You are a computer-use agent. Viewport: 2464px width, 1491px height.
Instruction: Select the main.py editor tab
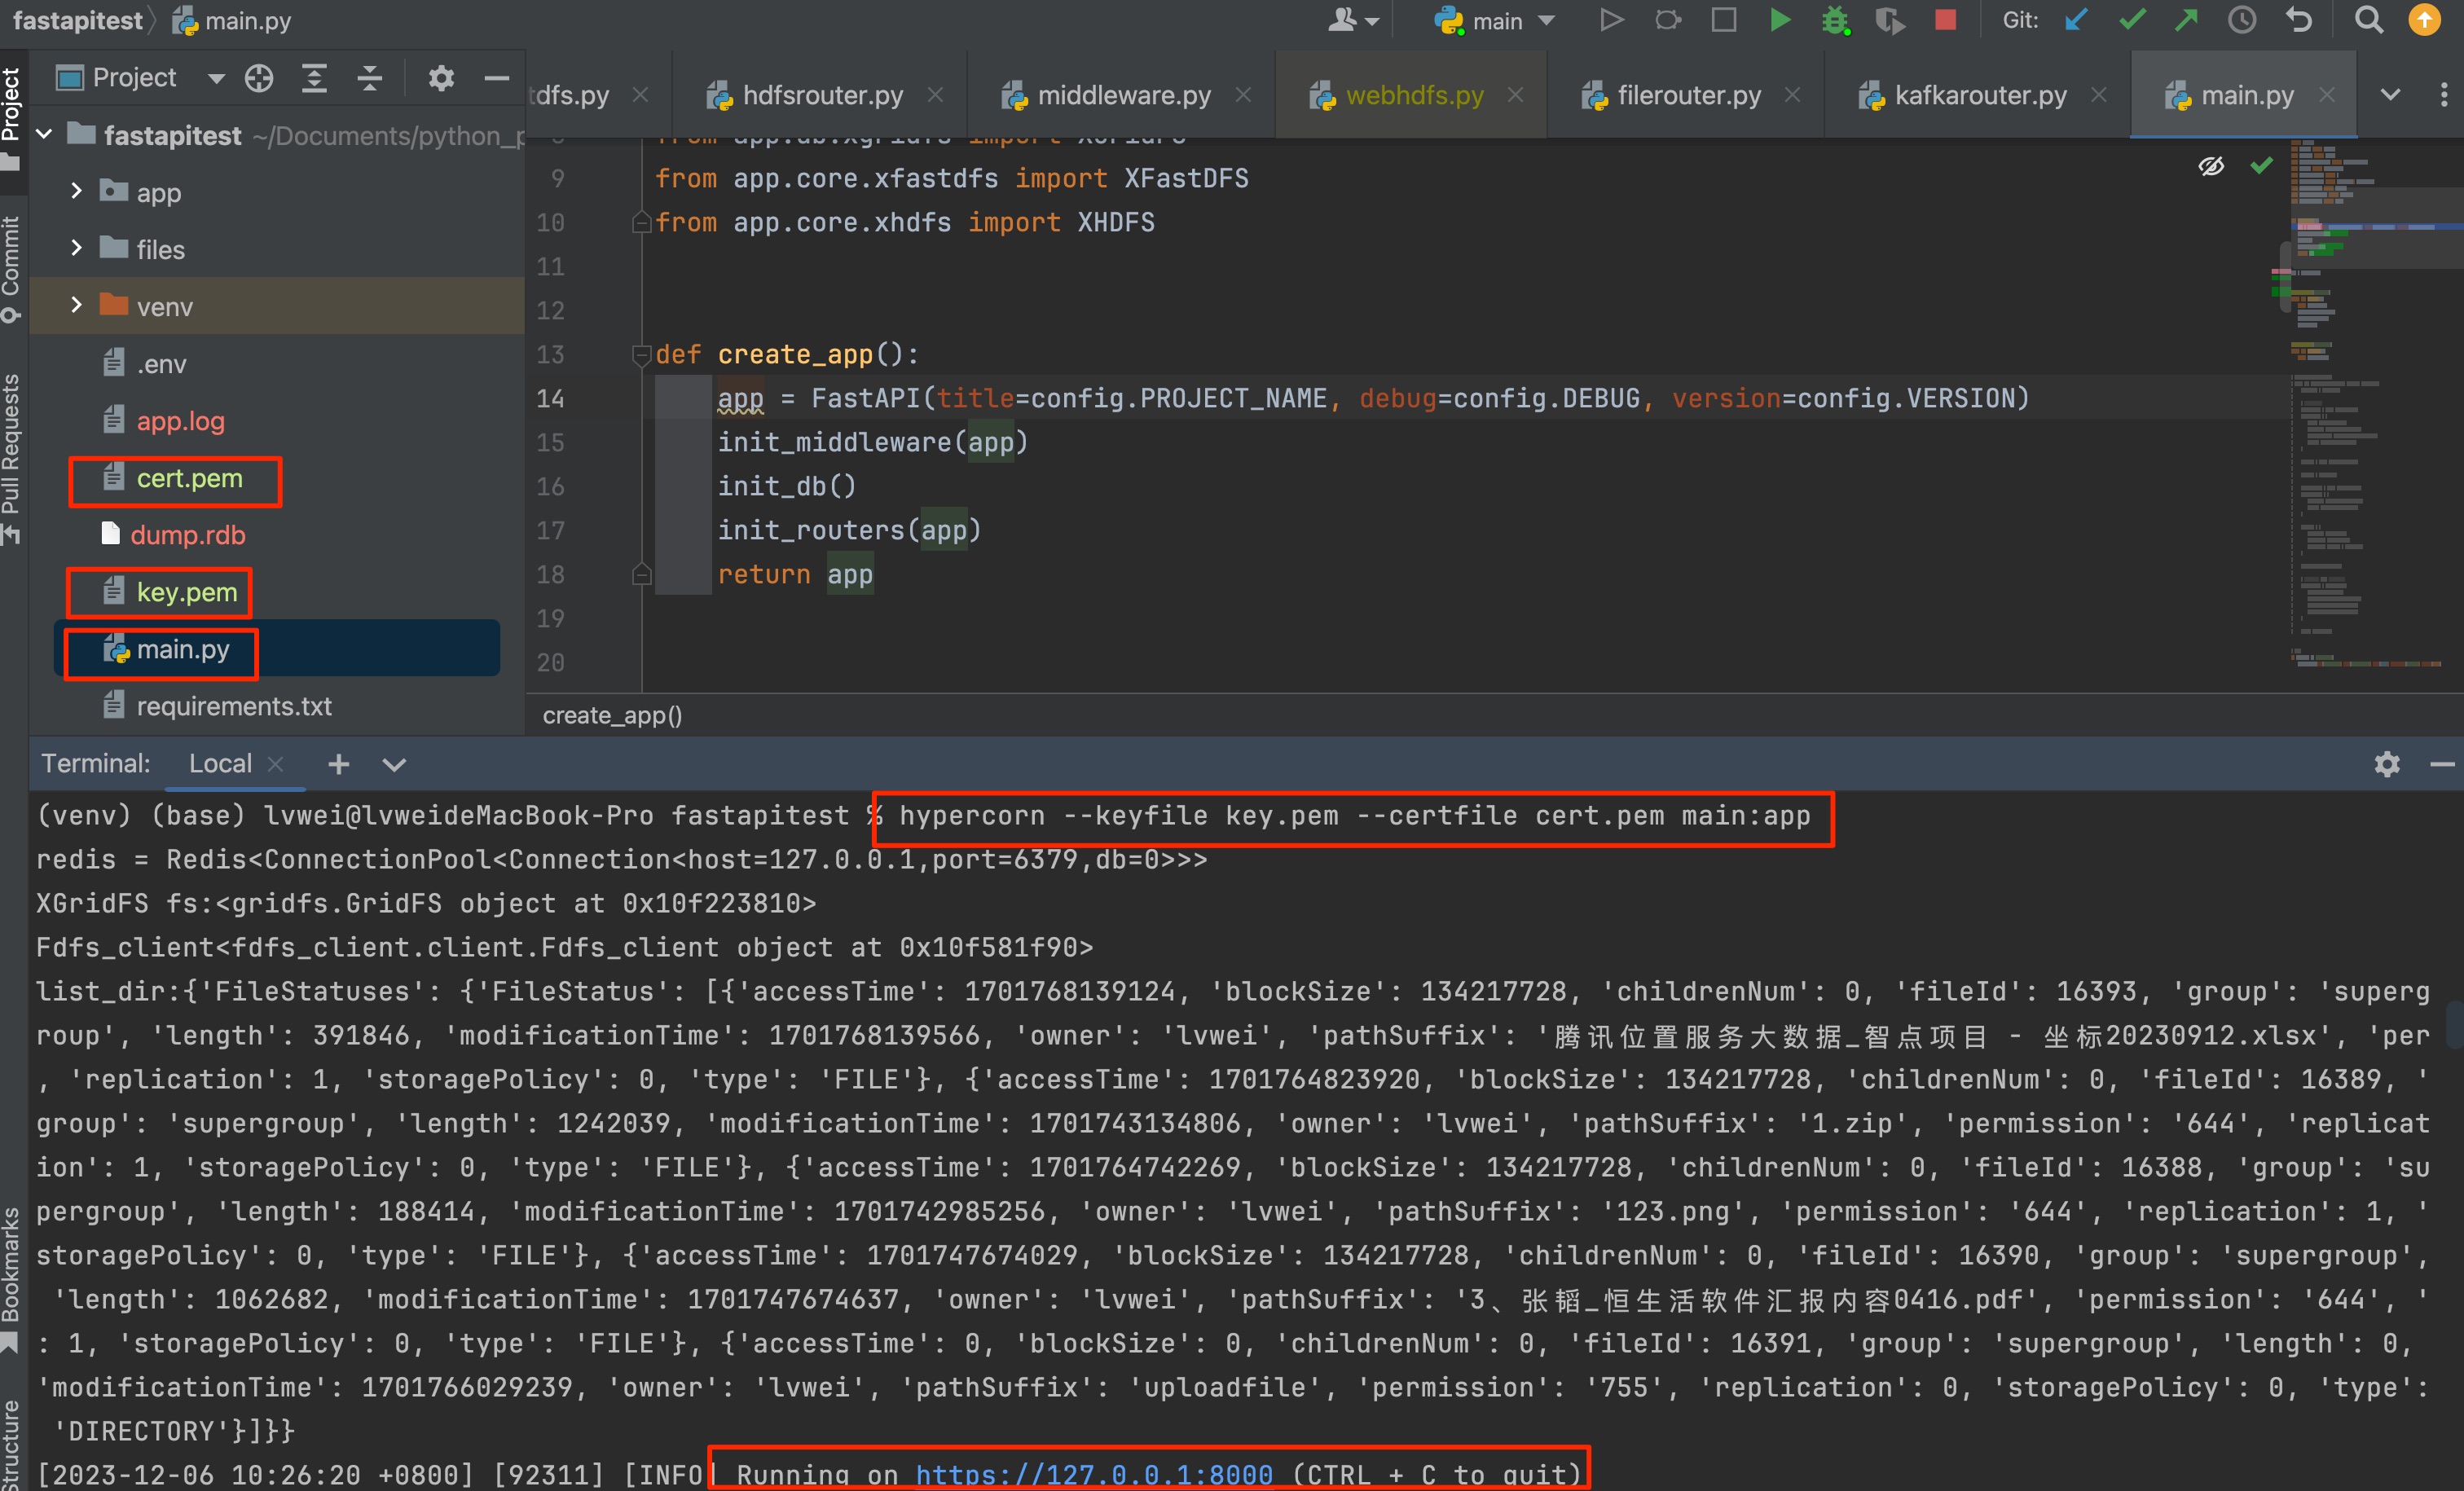pyautogui.click(x=2246, y=95)
